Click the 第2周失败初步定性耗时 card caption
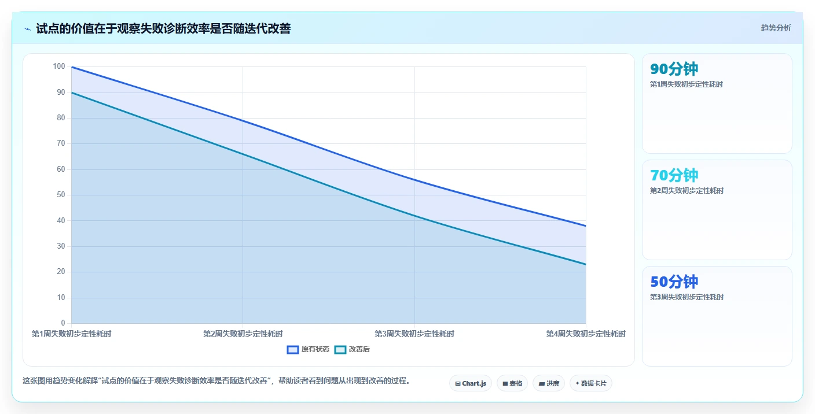 click(x=686, y=191)
